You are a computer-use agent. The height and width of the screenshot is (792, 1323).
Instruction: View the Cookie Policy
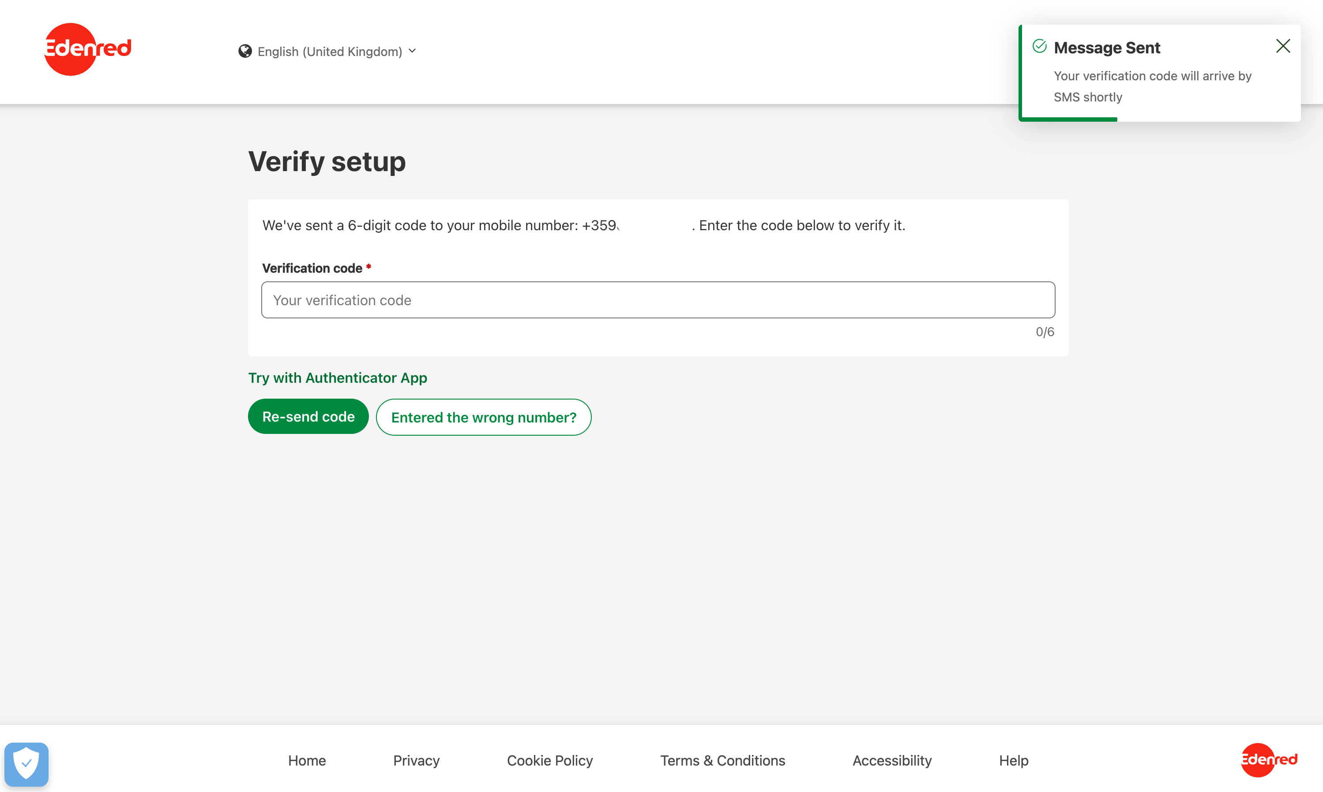click(x=549, y=761)
